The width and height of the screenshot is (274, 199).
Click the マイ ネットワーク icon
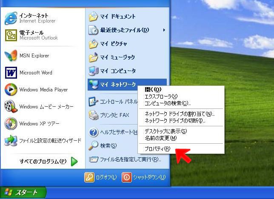[x=93, y=84]
